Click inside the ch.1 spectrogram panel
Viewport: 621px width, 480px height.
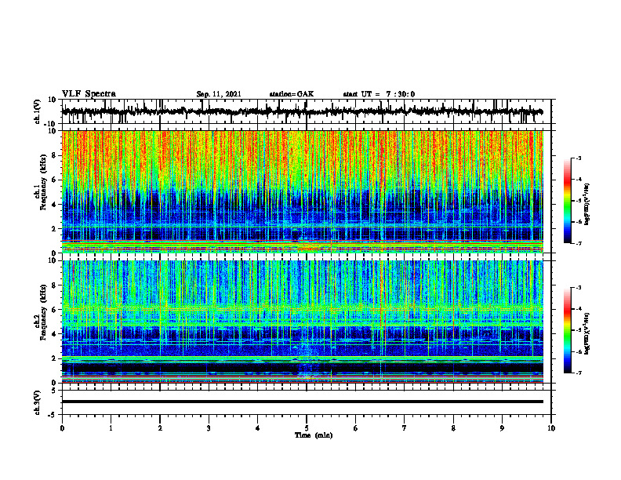[x=302, y=191]
